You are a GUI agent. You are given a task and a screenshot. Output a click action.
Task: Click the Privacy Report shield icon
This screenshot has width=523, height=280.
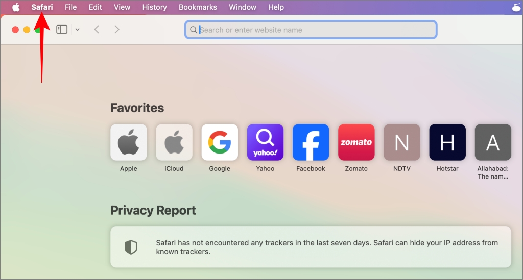(x=131, y=247)
